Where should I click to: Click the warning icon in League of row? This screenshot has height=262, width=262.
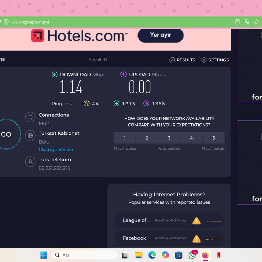tap(196, 221)
